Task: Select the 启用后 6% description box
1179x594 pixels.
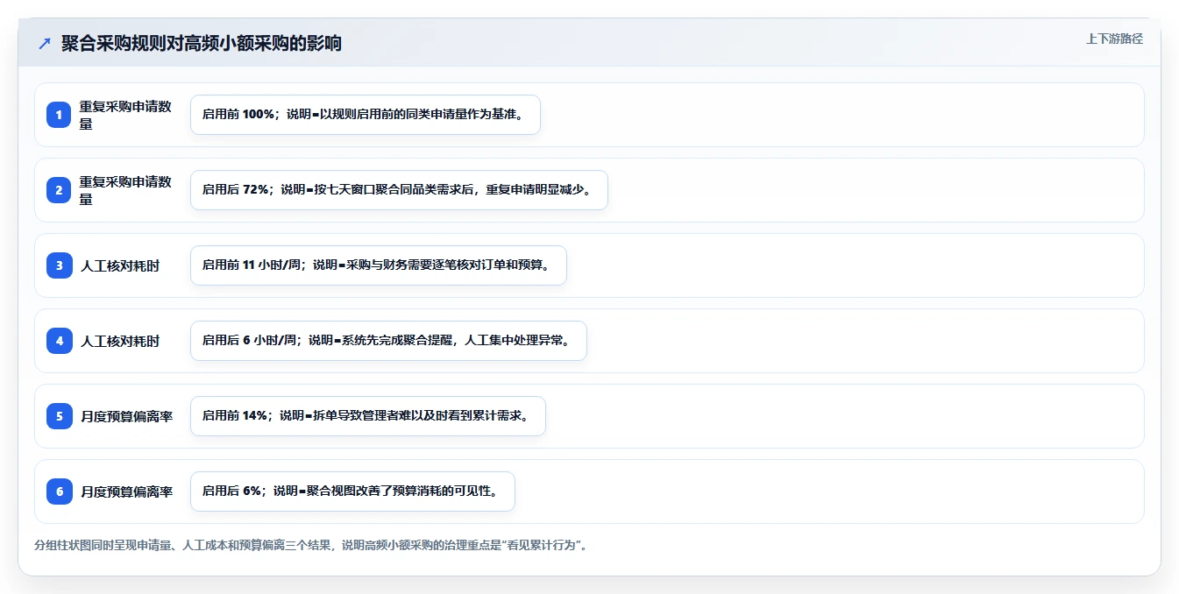Action: click(x=352, y=491)
